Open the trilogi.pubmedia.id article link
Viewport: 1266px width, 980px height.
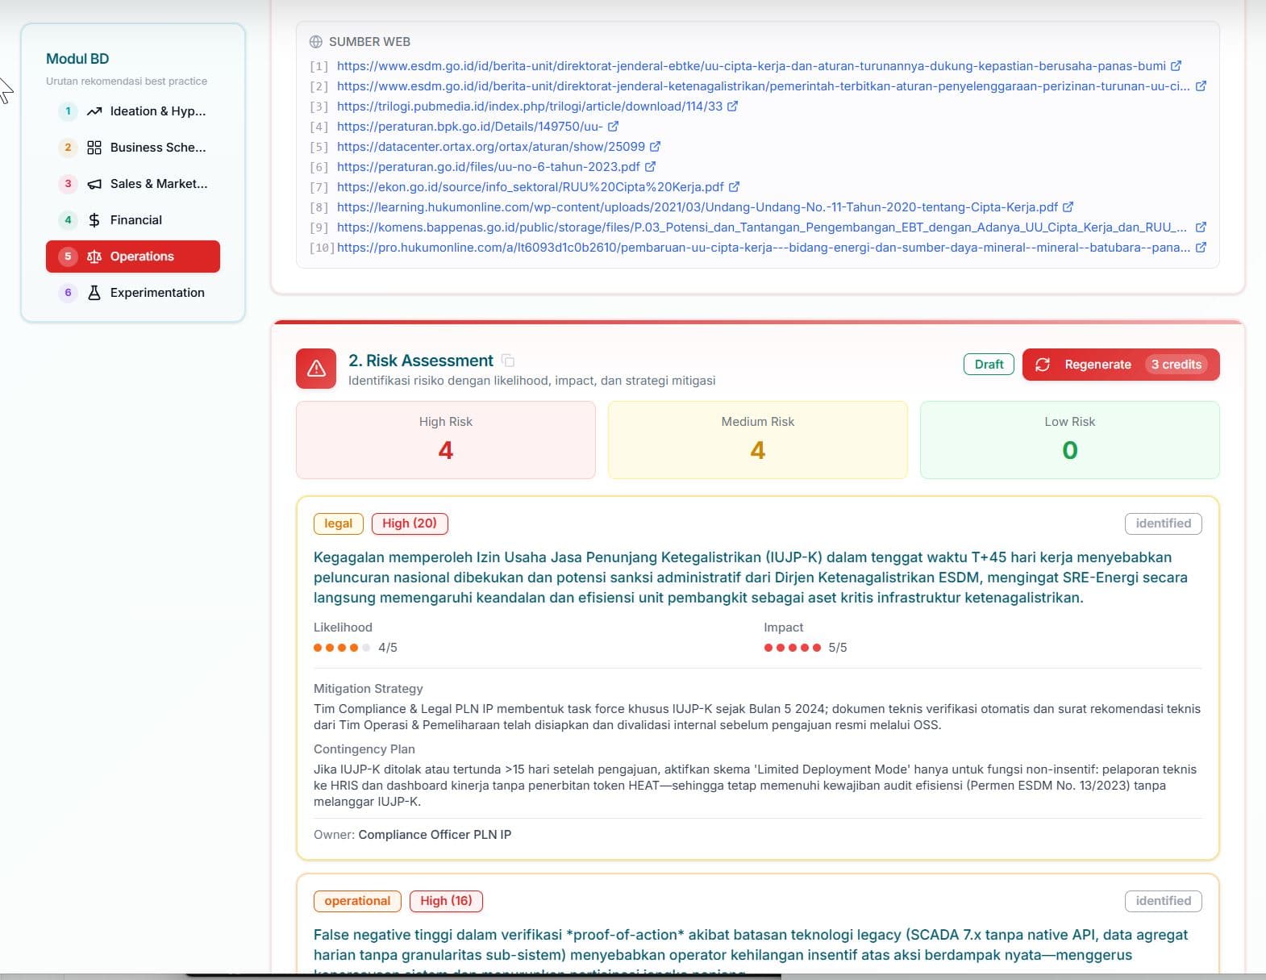pyautogui.click(x=530, y=106)
